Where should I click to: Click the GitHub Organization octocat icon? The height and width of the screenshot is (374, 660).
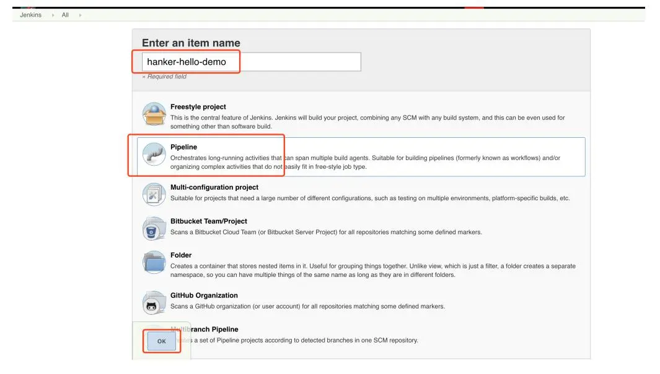154,303
